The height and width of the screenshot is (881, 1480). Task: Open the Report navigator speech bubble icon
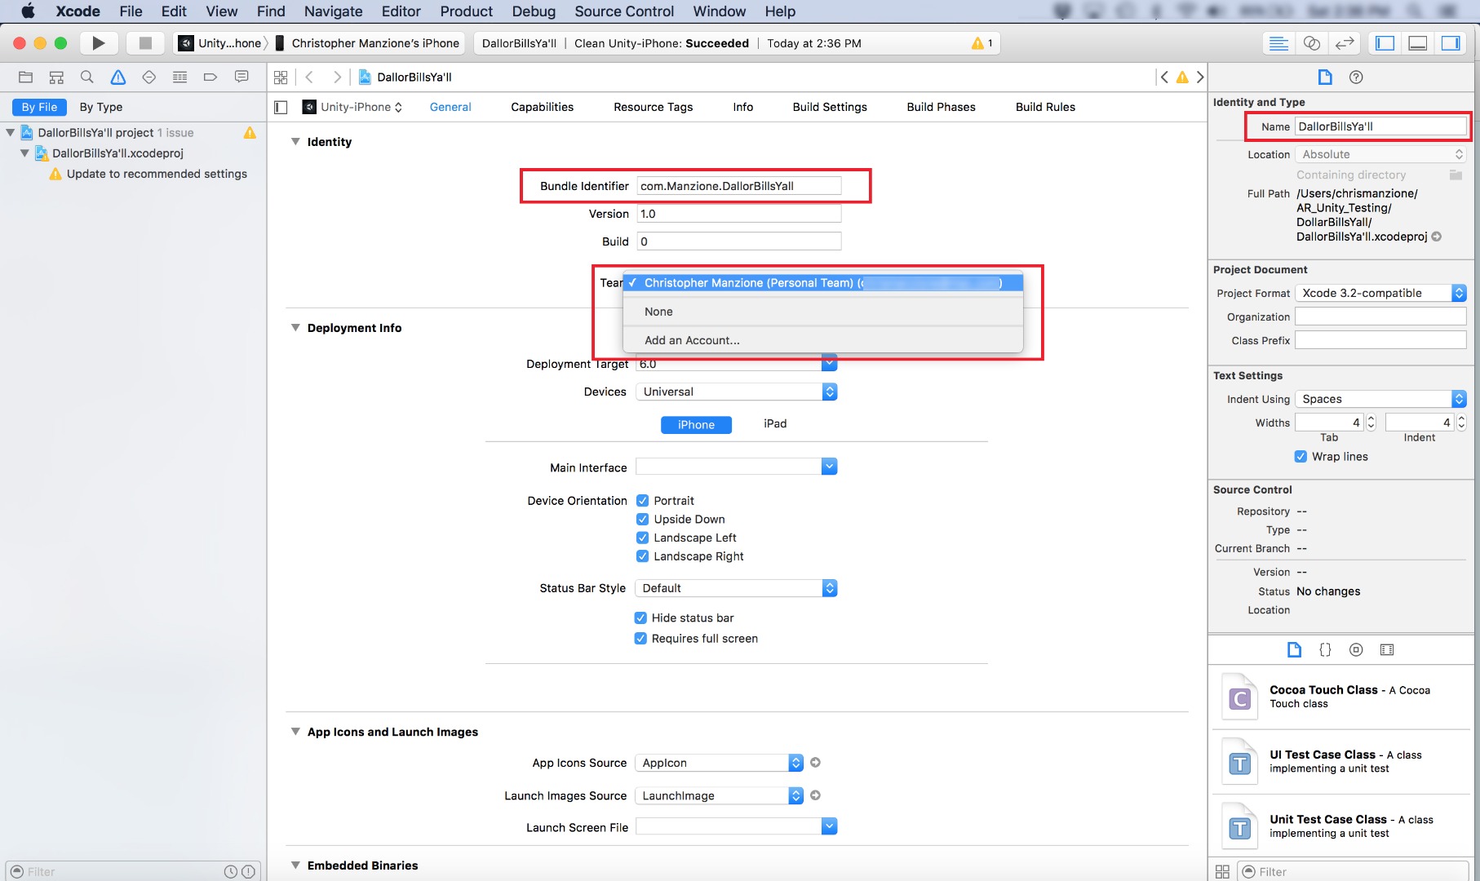241,77
